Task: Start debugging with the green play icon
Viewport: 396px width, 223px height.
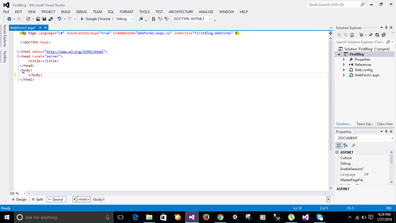Action: [82, 19]
